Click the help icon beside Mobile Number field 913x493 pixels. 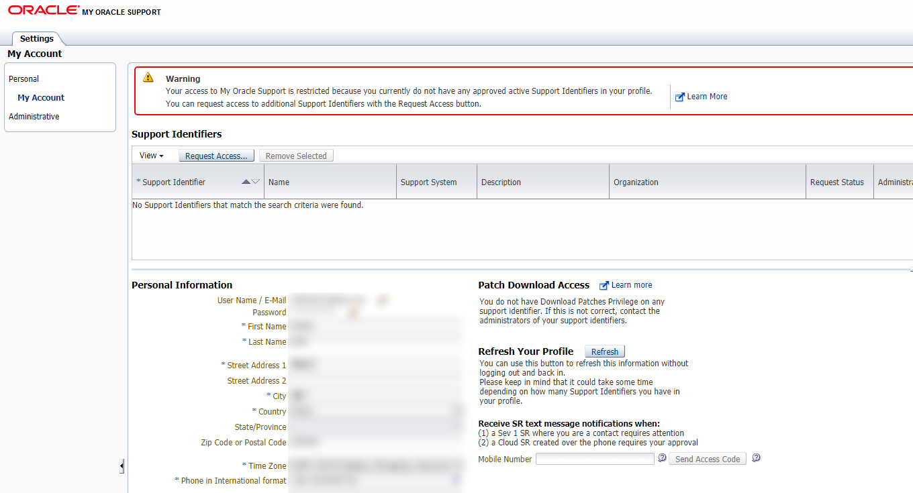tap(662, 458)
